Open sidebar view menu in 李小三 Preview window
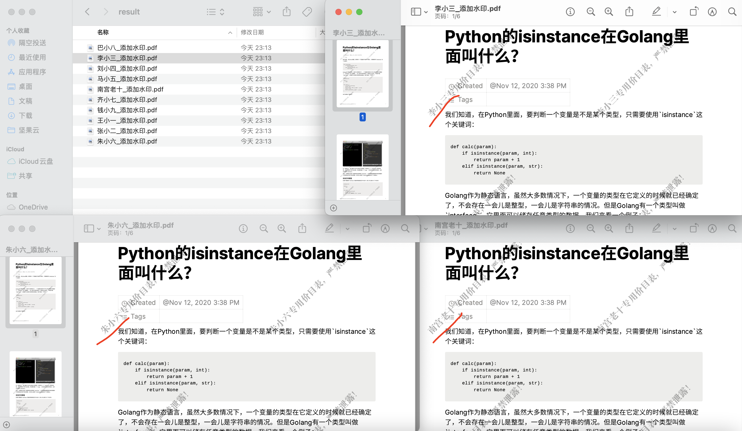This screenshot has height=431, width=742. (x=426, y=12)
